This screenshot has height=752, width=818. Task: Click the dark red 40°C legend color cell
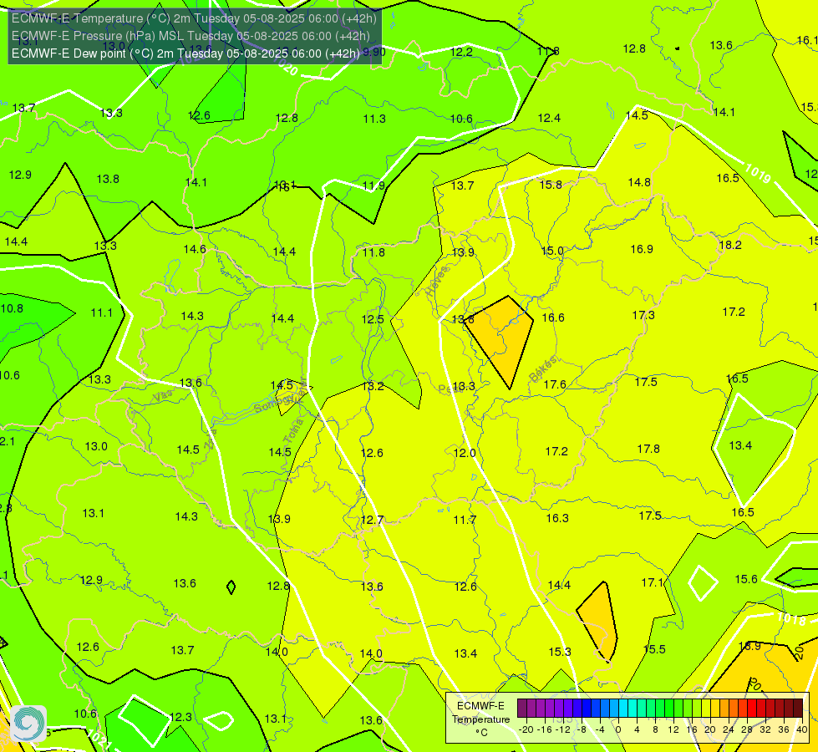click(x=798, y=709)
